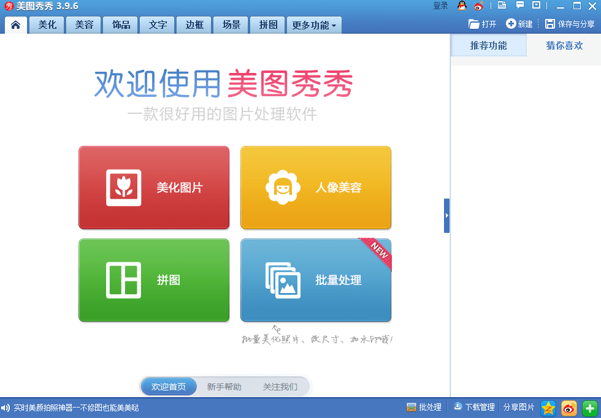Open 新手帮助 page
This screenshot has height=418, width=601.
click(x=224, y=387)
